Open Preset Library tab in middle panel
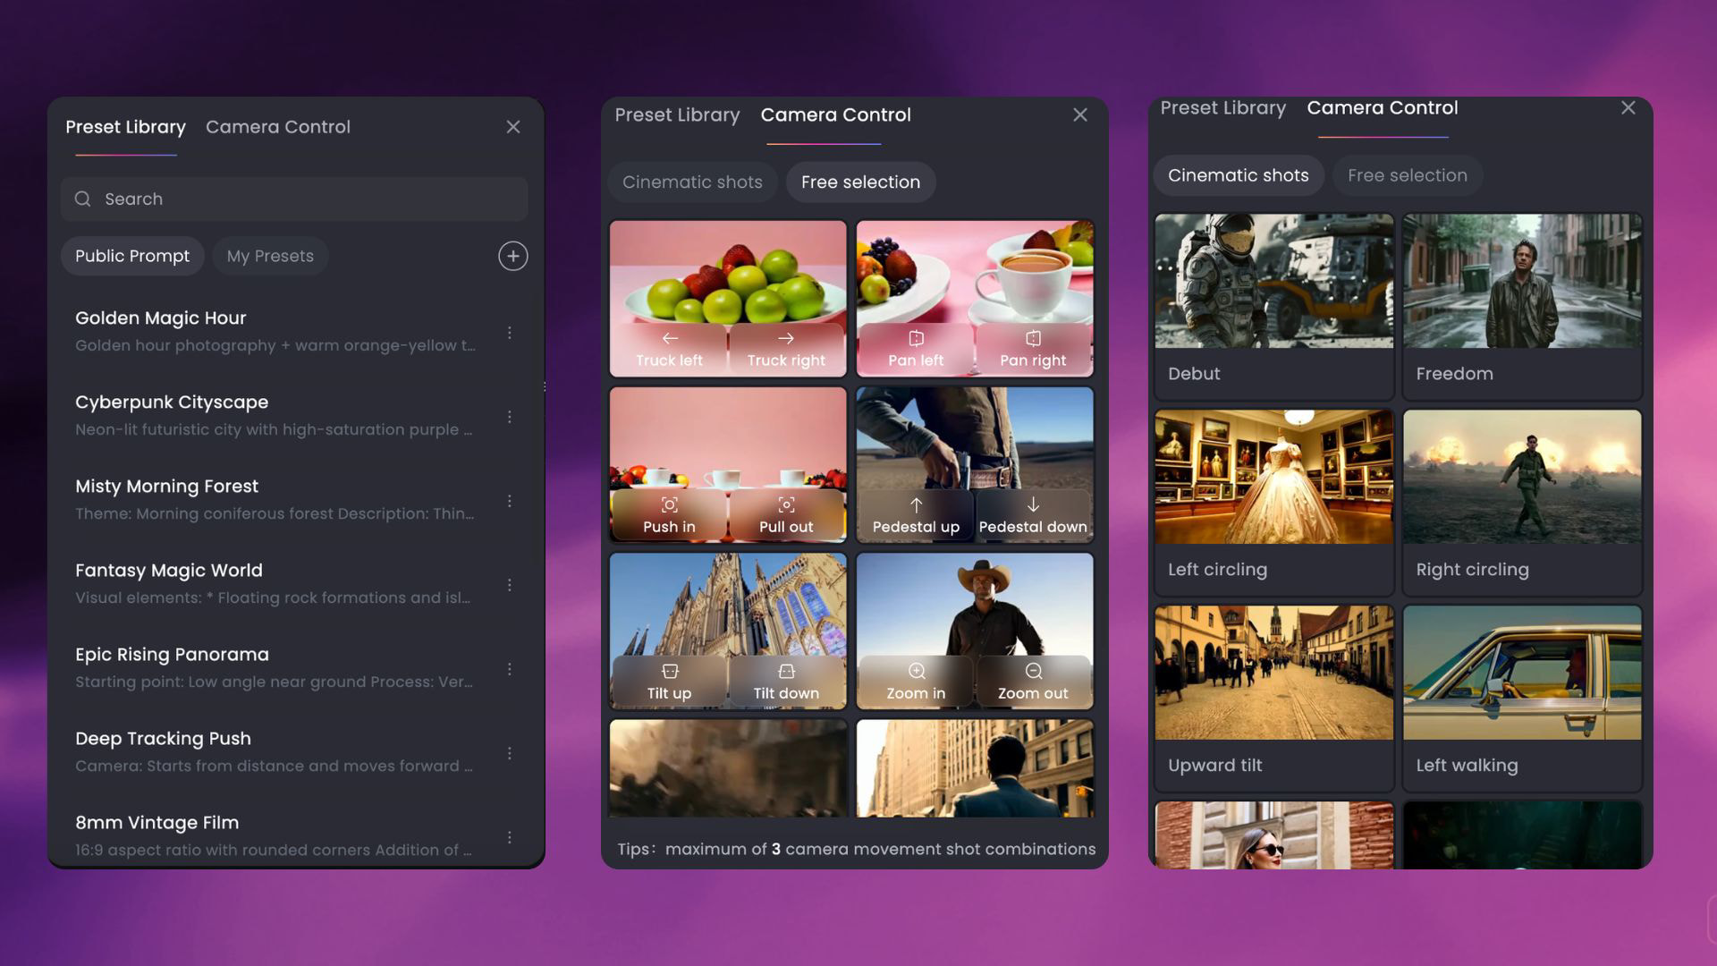The image size is (1717, 966). tap(677, 114)
